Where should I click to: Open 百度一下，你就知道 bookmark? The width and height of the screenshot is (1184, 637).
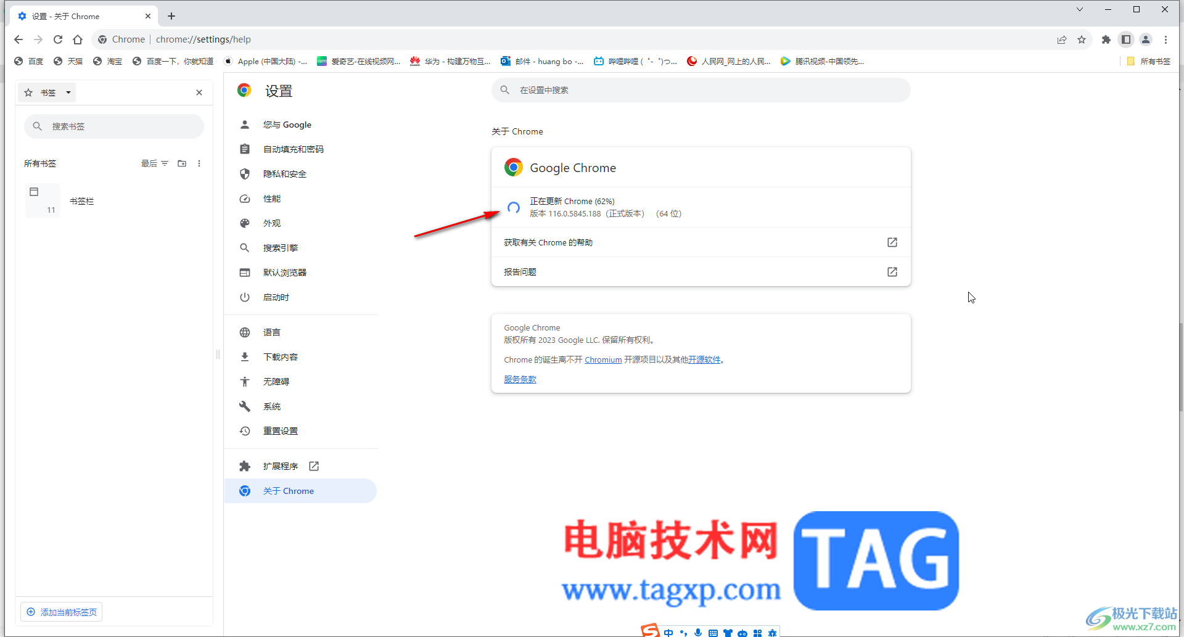[173, 61]
